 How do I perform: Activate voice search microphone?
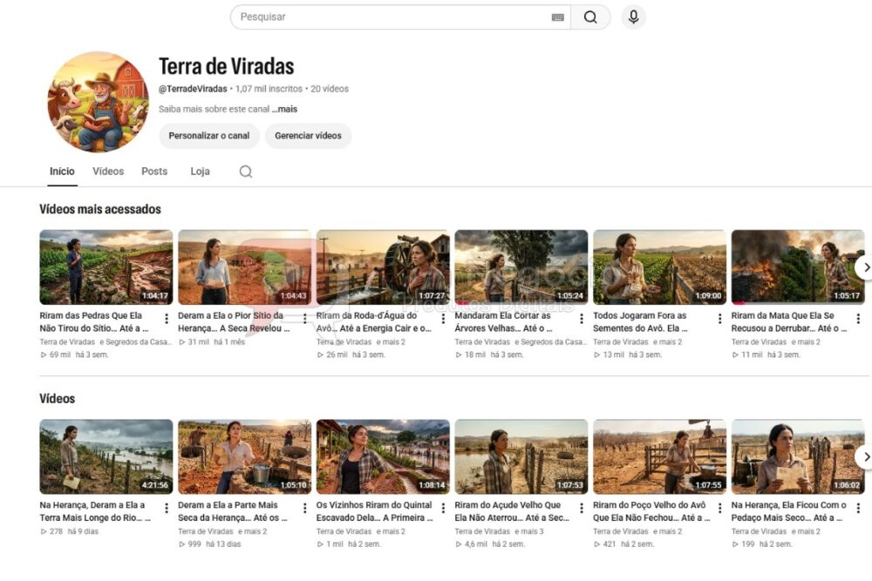click(x=633, y=17)
